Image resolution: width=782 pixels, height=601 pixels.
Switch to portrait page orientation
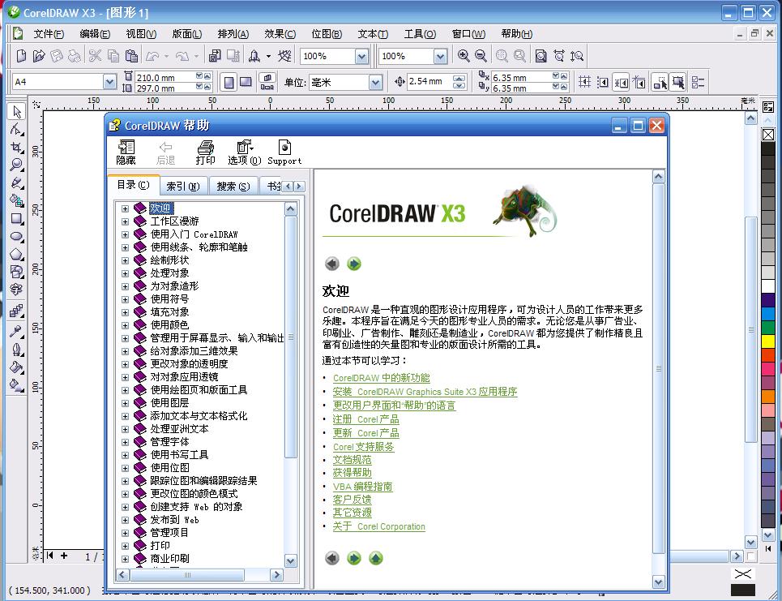(x=229, y=82)
